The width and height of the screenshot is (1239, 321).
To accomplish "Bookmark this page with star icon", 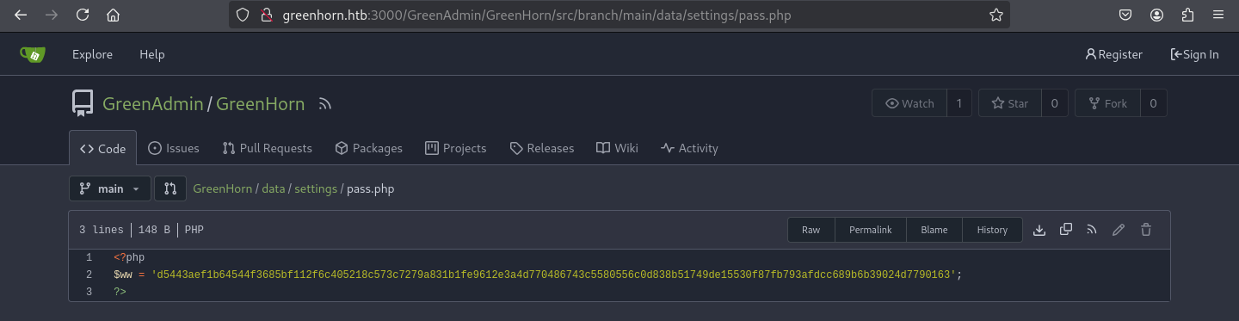I will (x=996, y=15).
